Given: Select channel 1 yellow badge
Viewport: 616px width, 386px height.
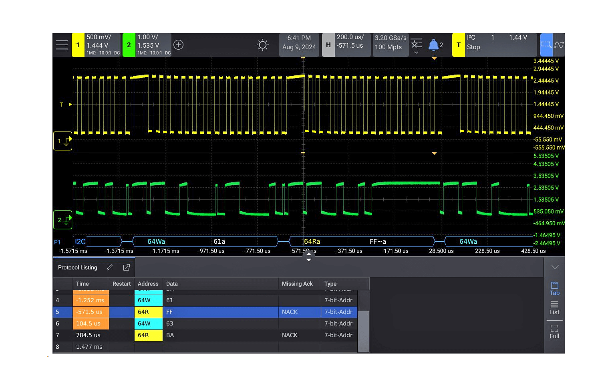Looking at the screenshot, I should 78,45.
